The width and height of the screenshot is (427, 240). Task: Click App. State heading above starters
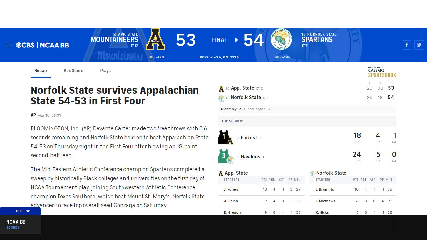point(236,173)
